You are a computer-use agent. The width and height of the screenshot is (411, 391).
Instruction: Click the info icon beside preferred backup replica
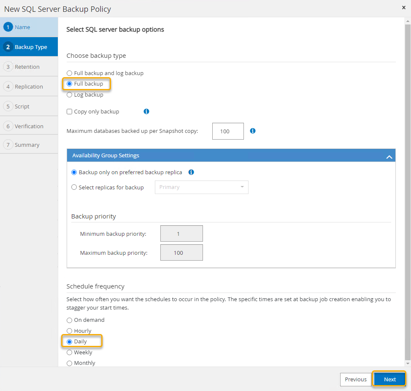tap(191, 172)
